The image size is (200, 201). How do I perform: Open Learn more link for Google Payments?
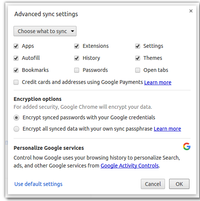coord(158,82)
